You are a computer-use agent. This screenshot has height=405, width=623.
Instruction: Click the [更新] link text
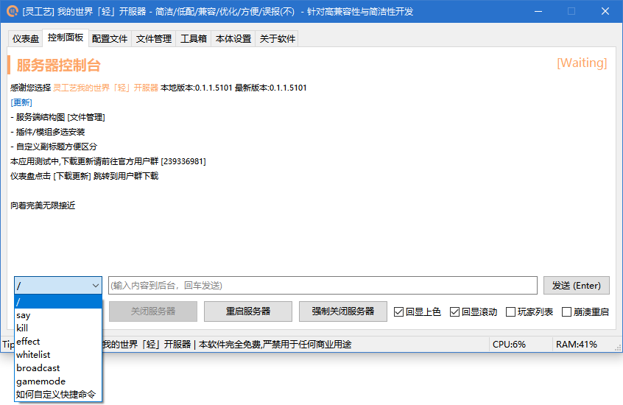[21, 102]
